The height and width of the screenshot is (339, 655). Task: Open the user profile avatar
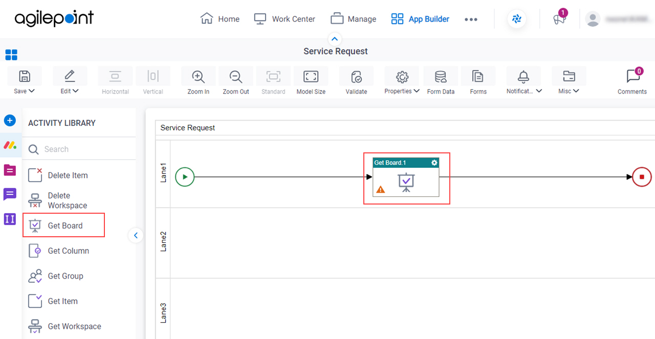pyautogui.click(x=593, y=19)
